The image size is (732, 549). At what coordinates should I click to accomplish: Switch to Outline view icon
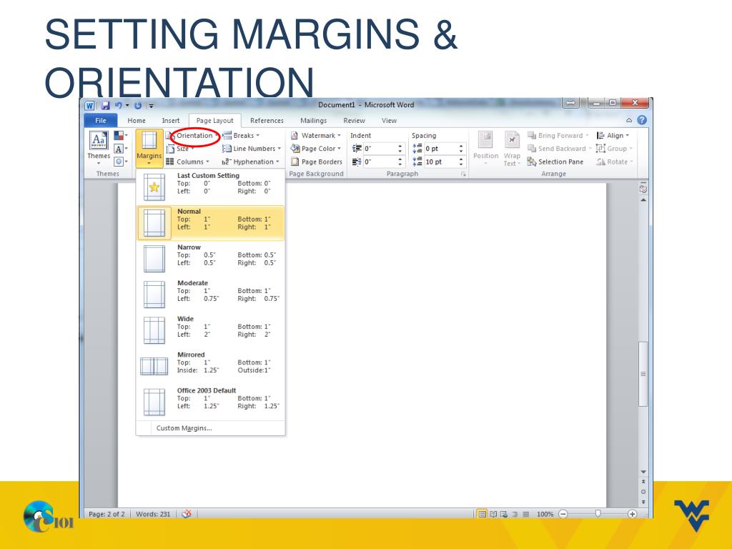click(515, 514)
